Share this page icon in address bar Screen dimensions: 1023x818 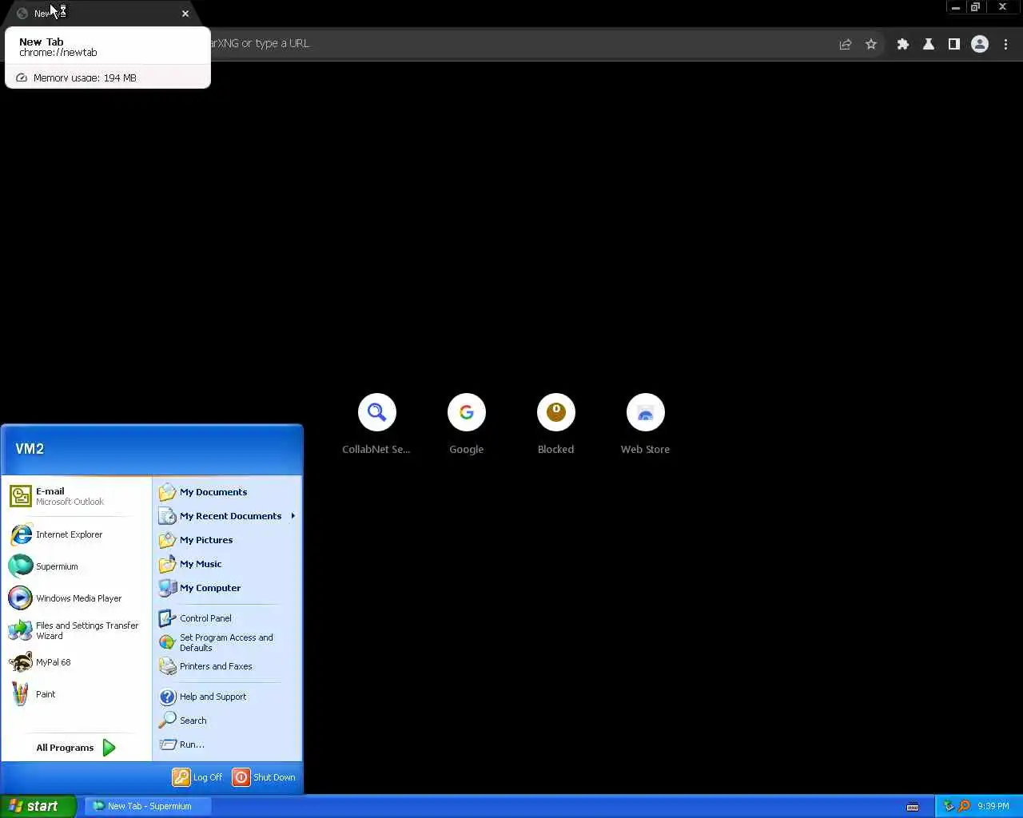(x=846, y=44)
